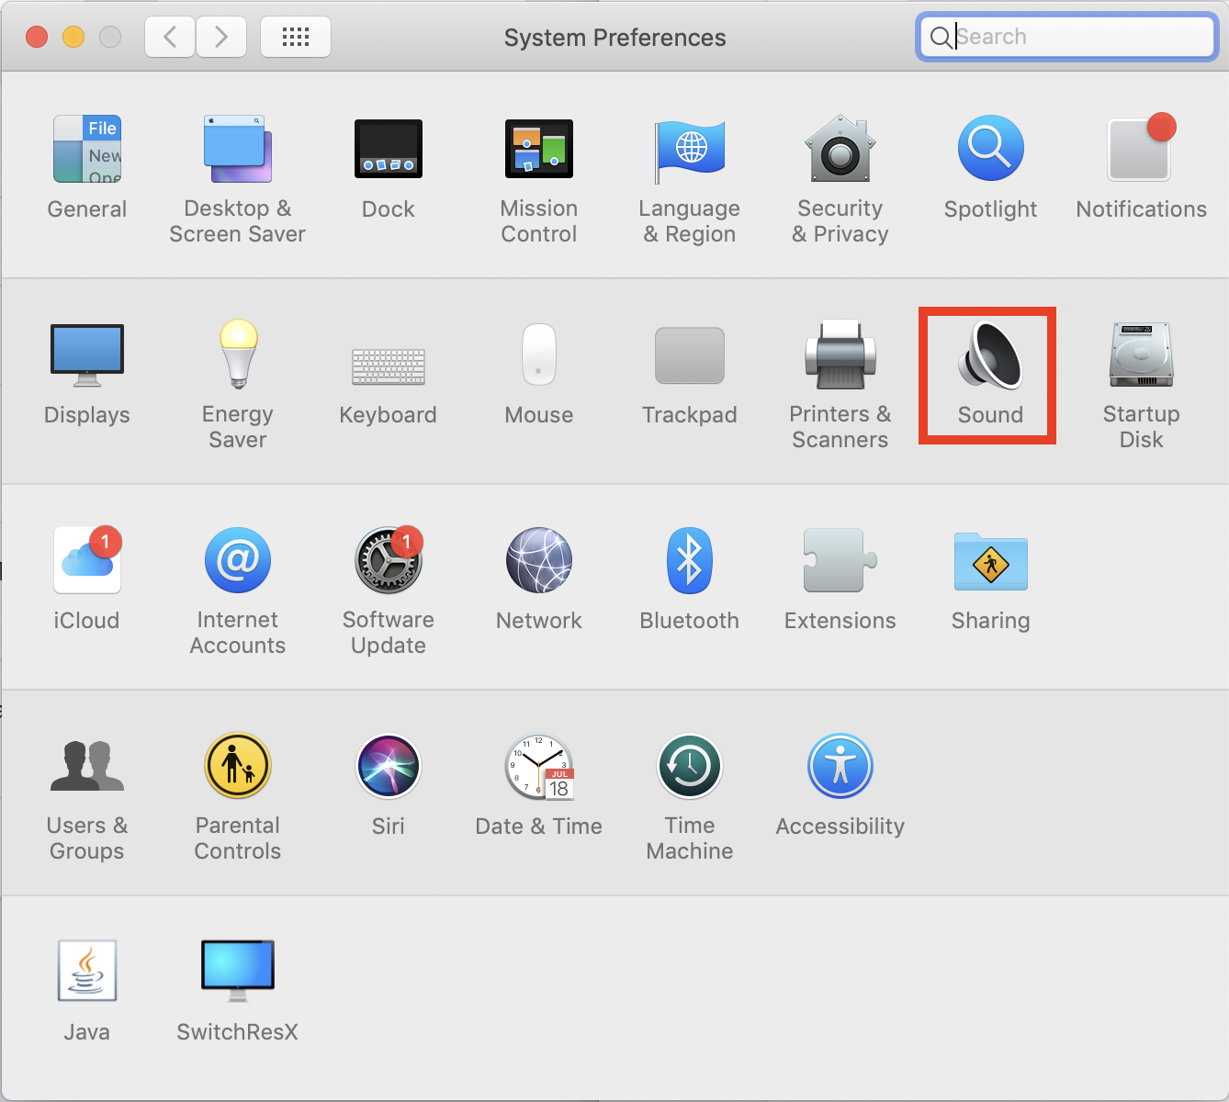Screen dimensions: 1229x1102
Task: Go back with the left arrow button
Action: 170,37
